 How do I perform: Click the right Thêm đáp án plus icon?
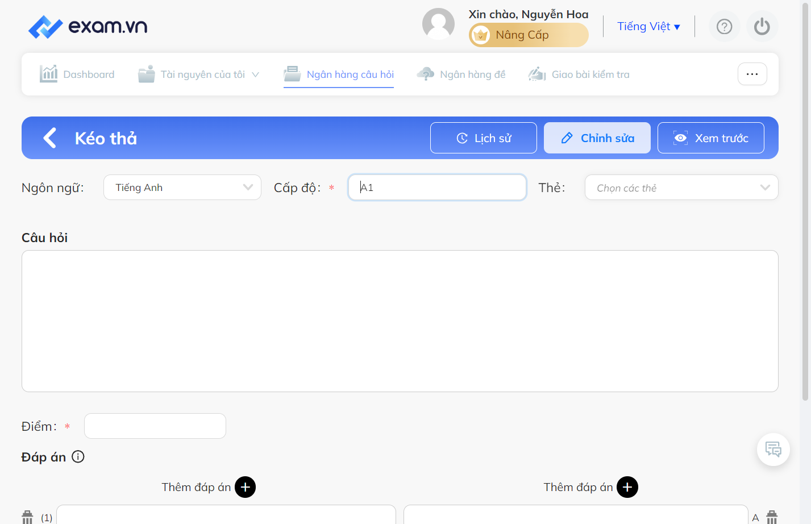[x=627, y=487]
